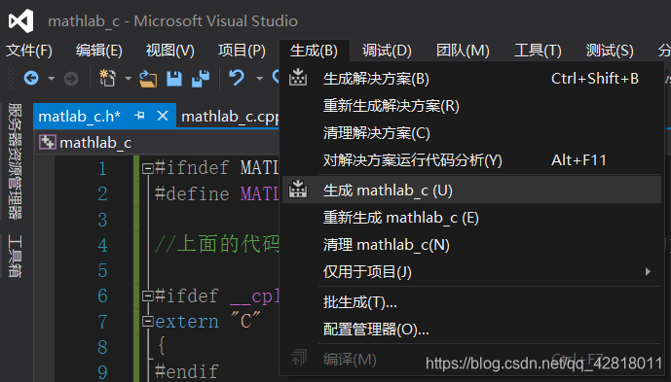Open the 文件(F) menu

coord(29,51)
